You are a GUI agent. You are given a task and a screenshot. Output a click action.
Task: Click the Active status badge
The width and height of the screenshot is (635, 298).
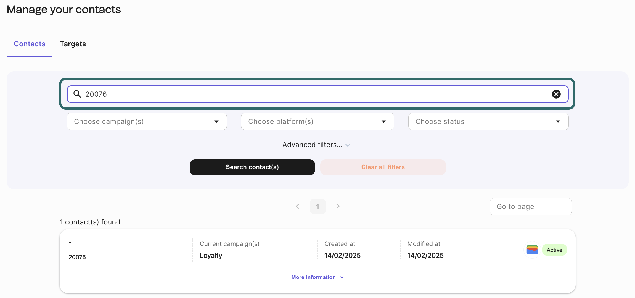click(554, 250)
